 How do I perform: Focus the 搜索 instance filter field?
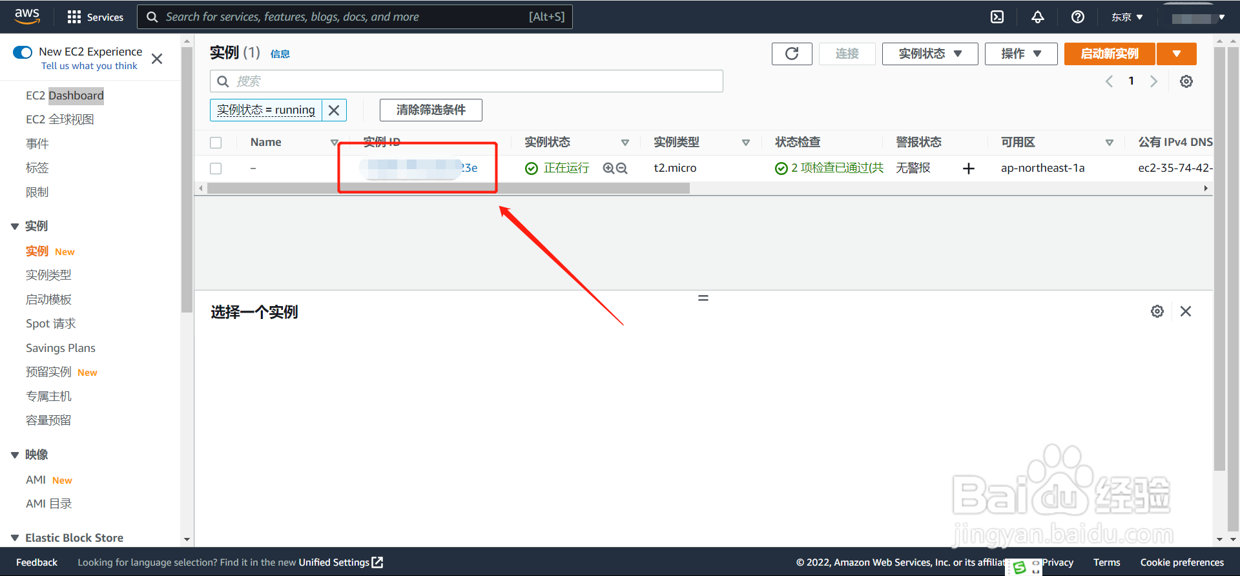point(466,81)
